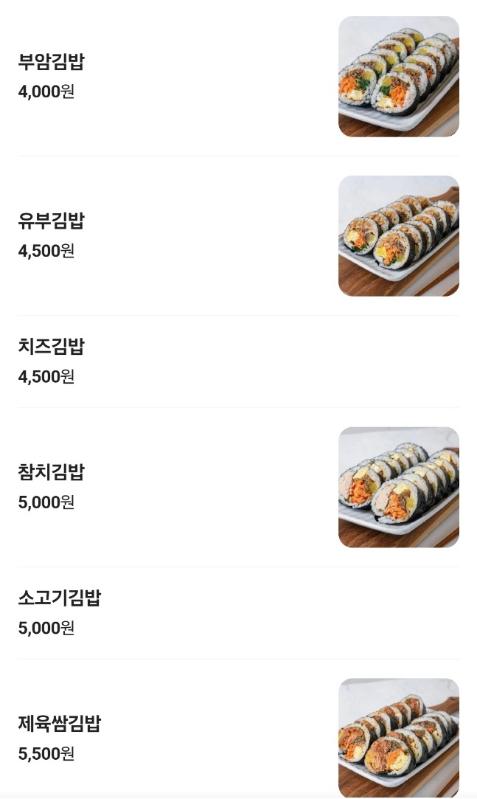This screenshot has height=799, width=477.
Task: Click the 4,500원 price under 유부김밥
Action: coord(46,252)
